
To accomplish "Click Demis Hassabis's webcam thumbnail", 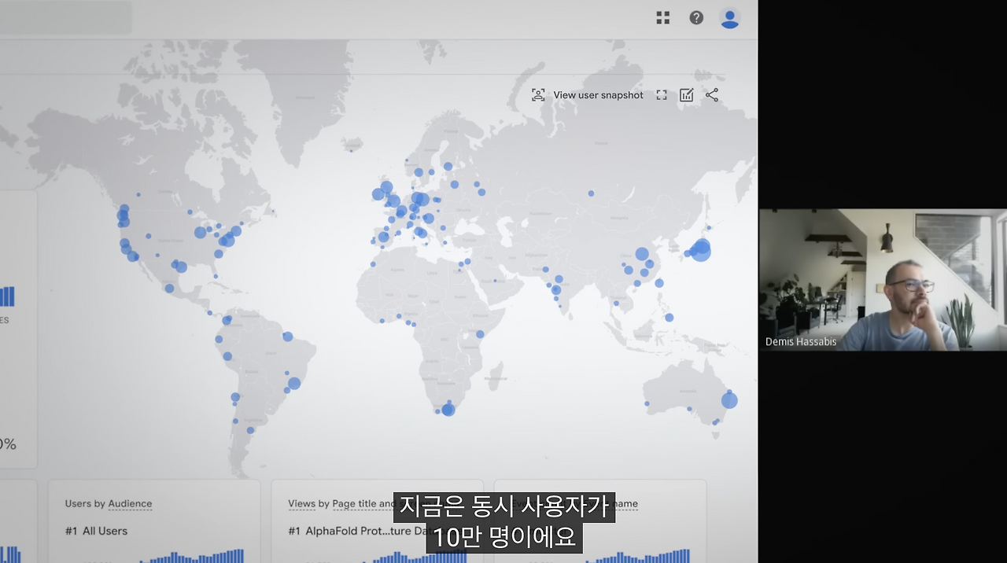I will 883,279.
